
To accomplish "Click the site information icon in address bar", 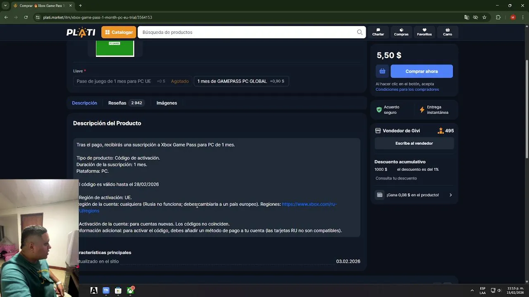I will tap(38, 17).
